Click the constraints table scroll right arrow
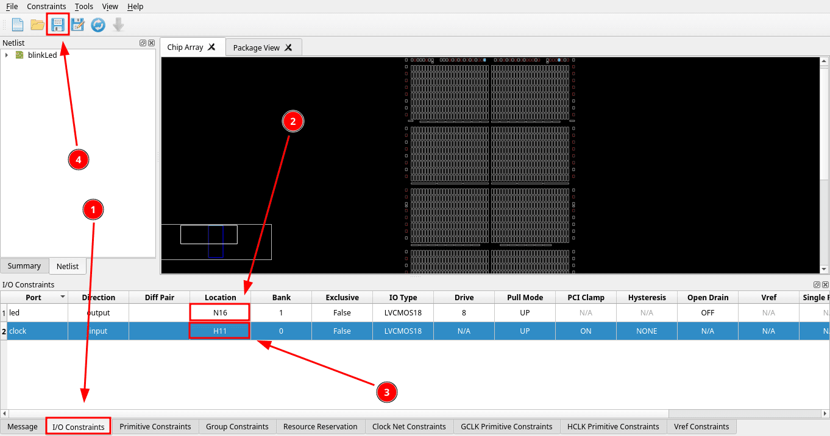The height and width of the screenshot is (436, 830). tap(825, 413)
